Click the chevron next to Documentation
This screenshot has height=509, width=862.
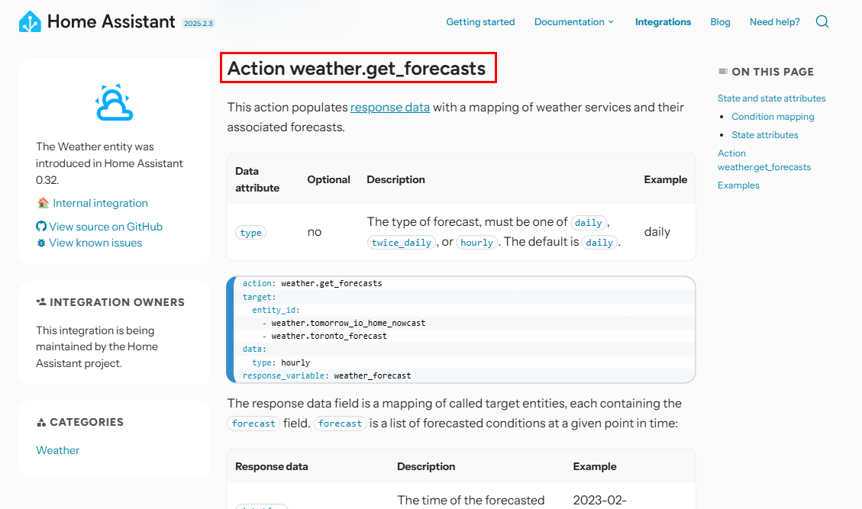point(611,22)
